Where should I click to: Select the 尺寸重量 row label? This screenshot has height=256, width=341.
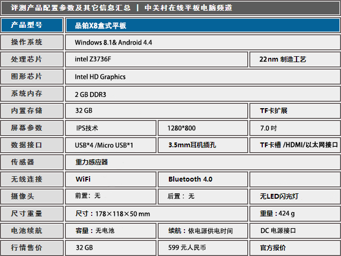[x=32, y=214]
